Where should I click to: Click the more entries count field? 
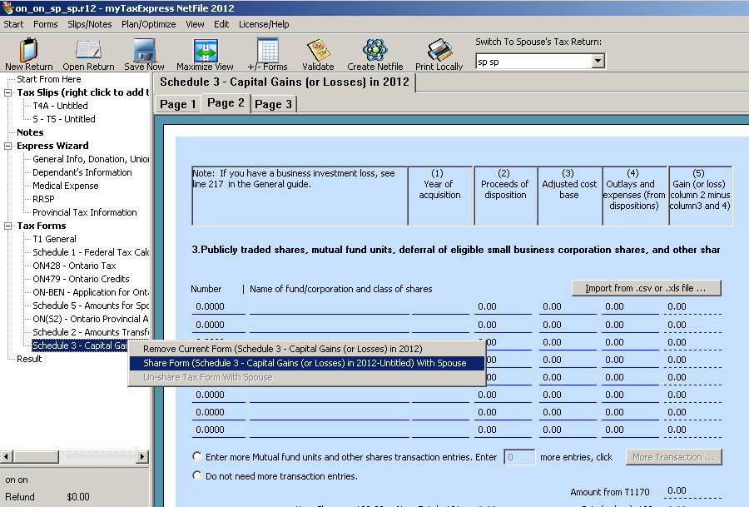[x=519, y=457]
